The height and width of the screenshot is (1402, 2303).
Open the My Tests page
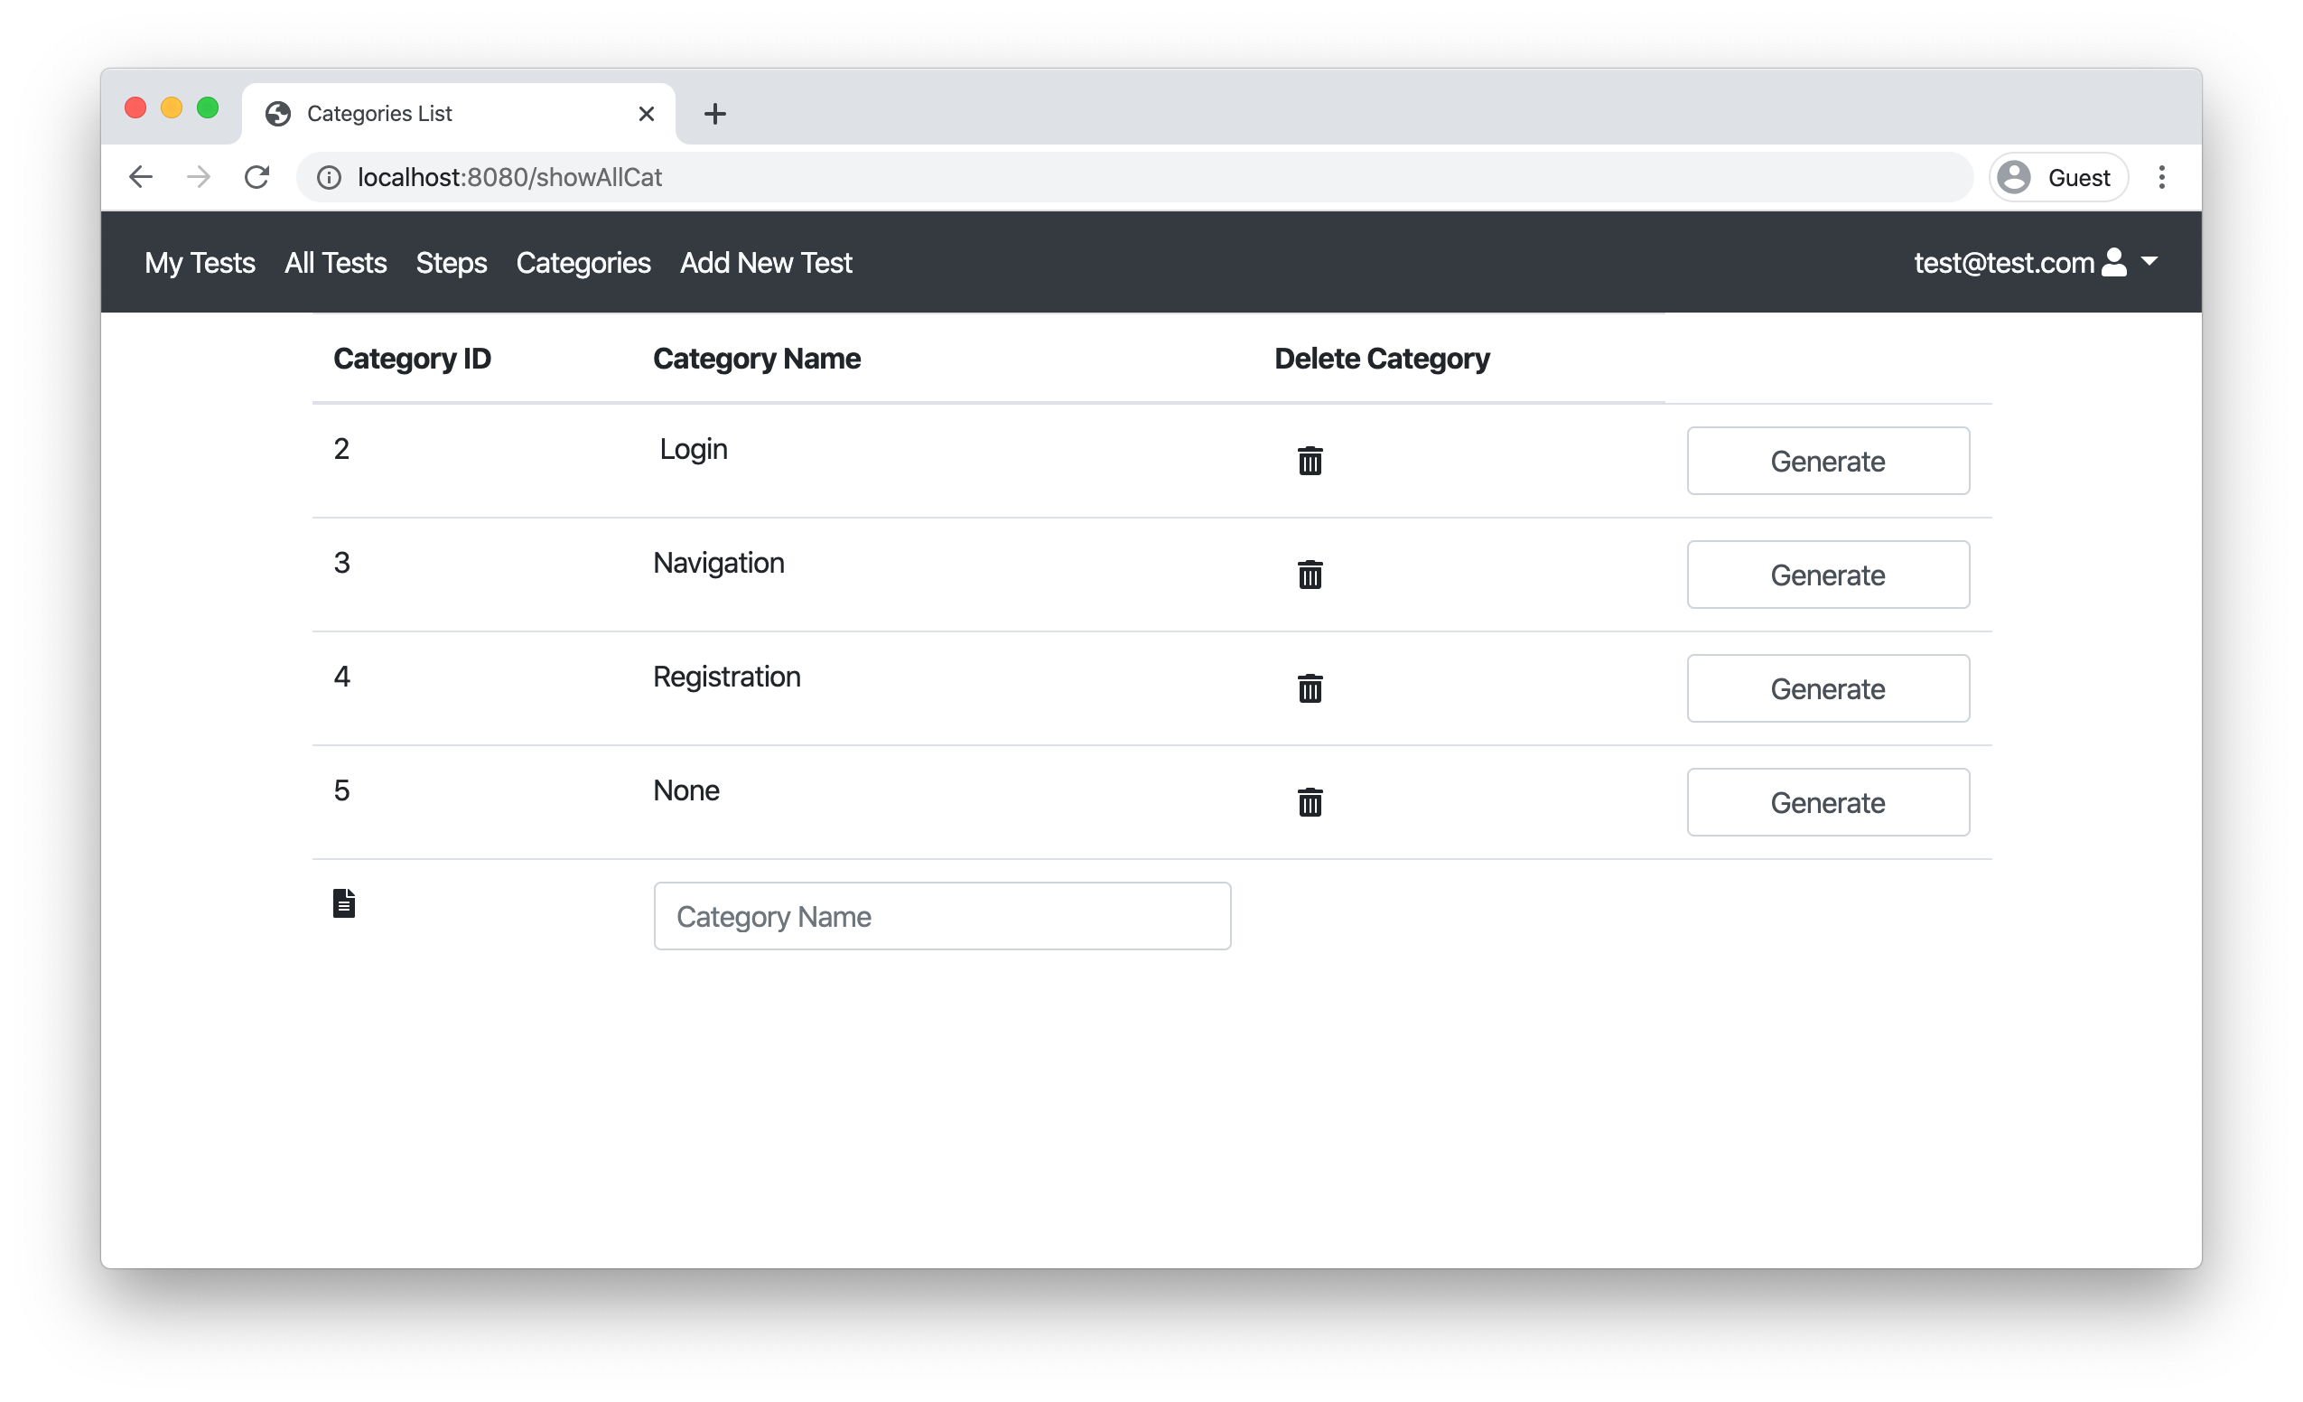point(200,263)
